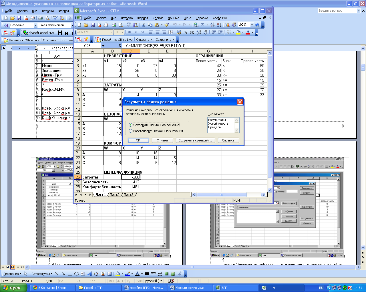Viewport: 366px width, 292px height.
Task: Run the spelling check icon in Excel
Action: 129,25
